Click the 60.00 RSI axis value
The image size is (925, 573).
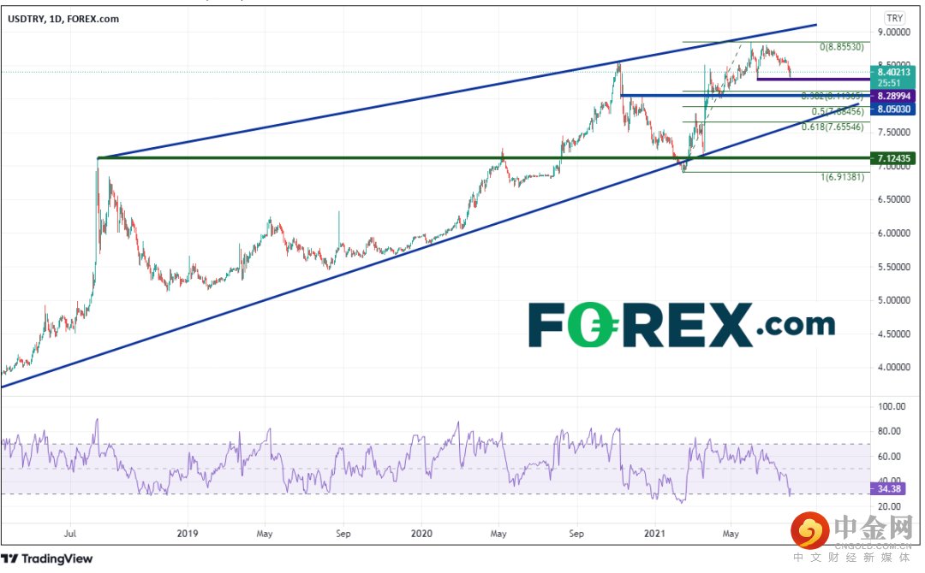pos(890,457)
